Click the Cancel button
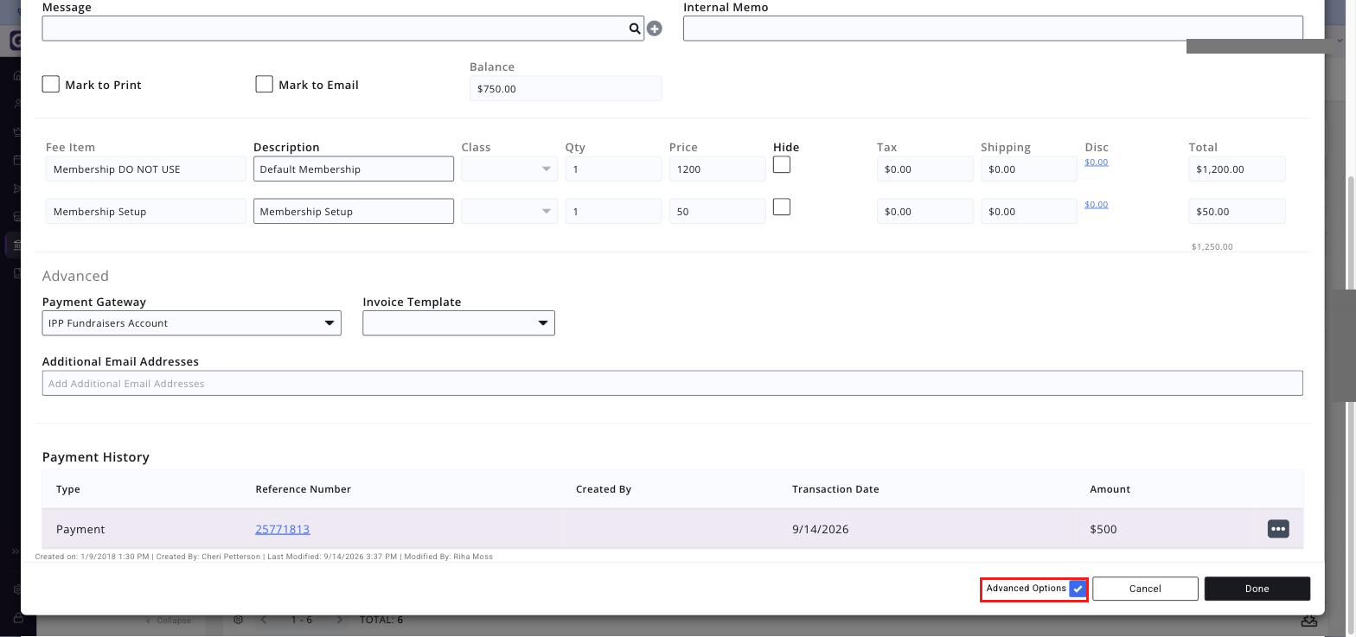The image size is (1356, 637). click(1145, 589)
